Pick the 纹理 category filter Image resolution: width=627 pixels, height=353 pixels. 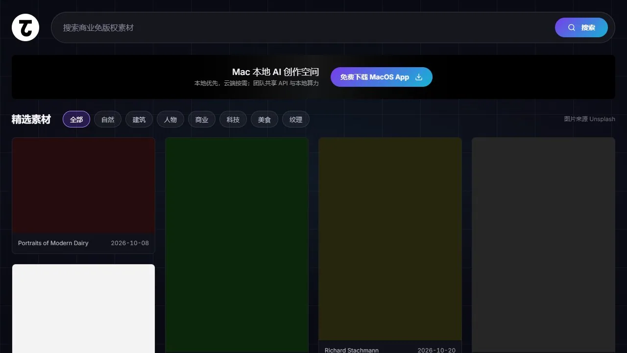[296, 120]
